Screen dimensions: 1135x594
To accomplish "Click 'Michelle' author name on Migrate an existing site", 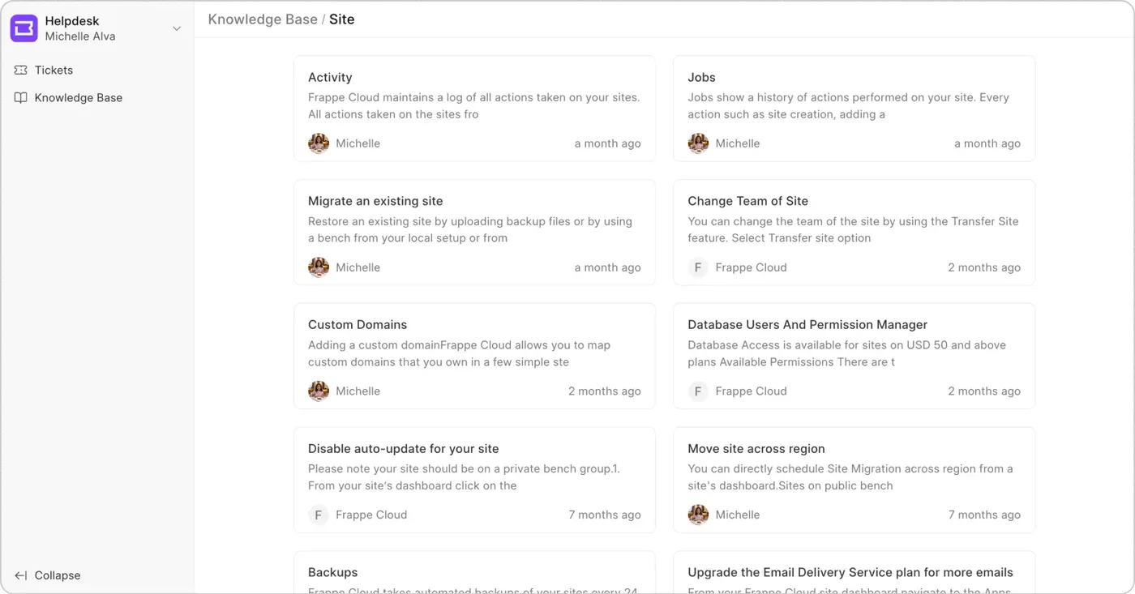I will pyautogui.click(x=358, y=267).
